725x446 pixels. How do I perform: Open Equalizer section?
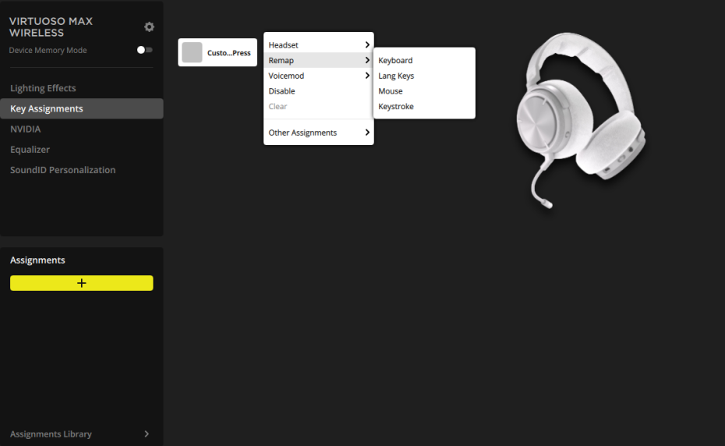tap(30, 150)
